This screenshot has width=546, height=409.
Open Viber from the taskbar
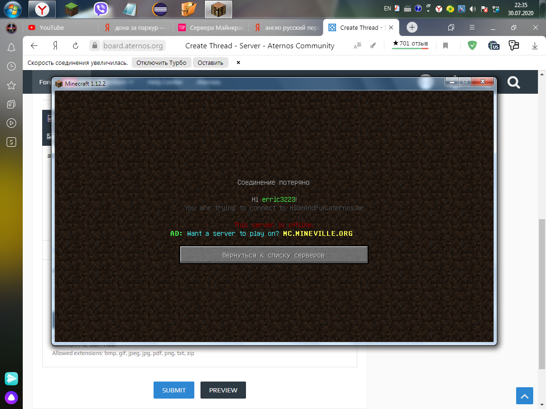tap(101, 9)
